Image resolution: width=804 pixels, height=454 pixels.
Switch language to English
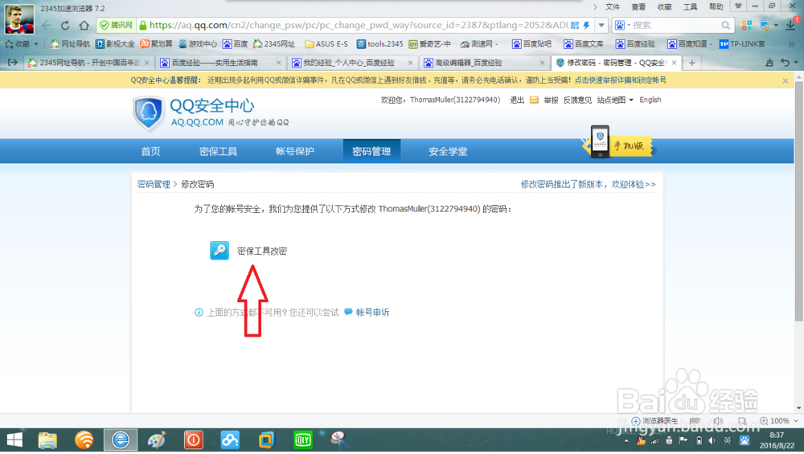[x=650, y=100]
